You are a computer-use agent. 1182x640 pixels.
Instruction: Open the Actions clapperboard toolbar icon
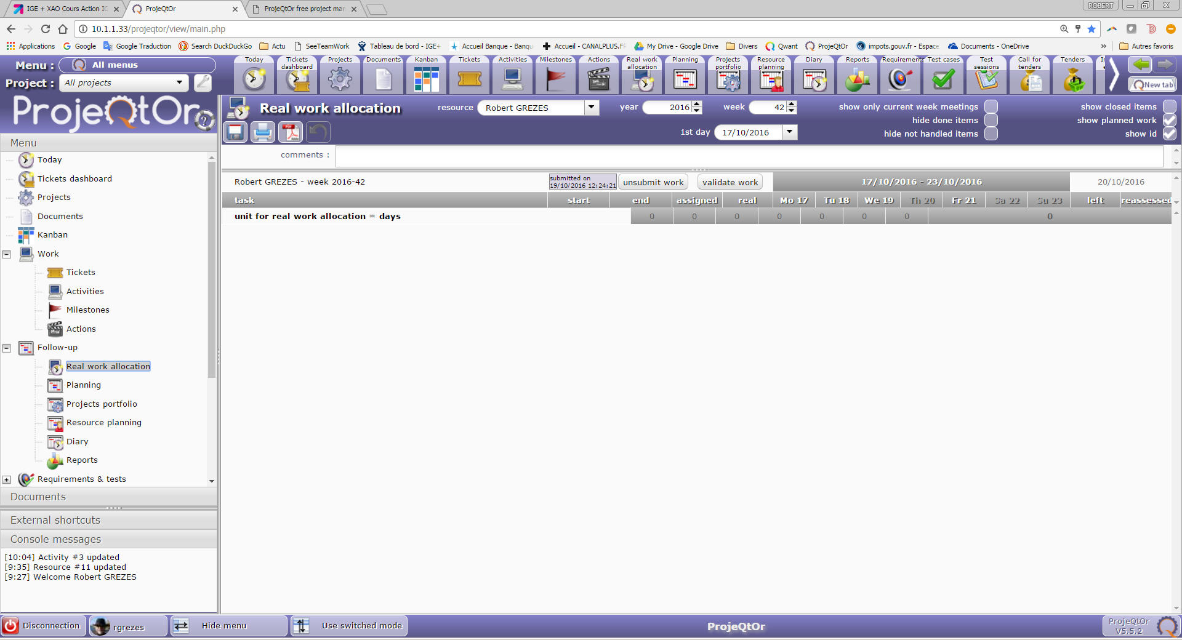click(x=598, y=74)
